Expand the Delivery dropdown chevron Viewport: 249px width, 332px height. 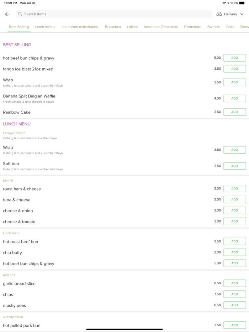[242, 14]
